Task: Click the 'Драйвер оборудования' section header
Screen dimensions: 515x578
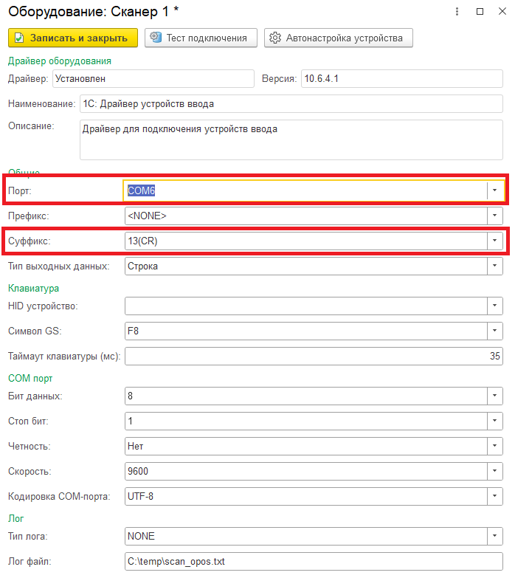Action: (x=60, y=61)
